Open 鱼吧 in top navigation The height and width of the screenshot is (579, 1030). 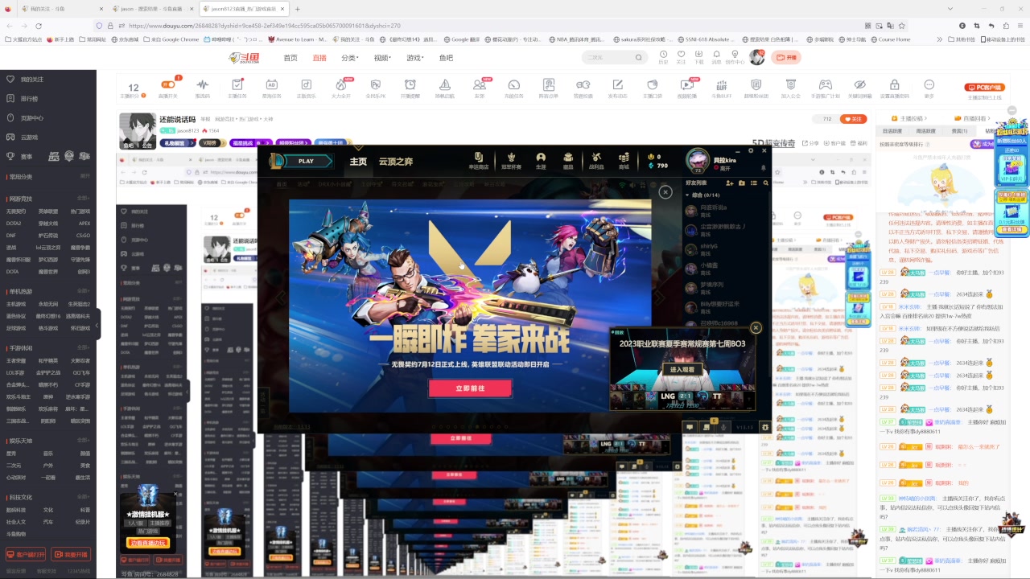click(446, 58)
